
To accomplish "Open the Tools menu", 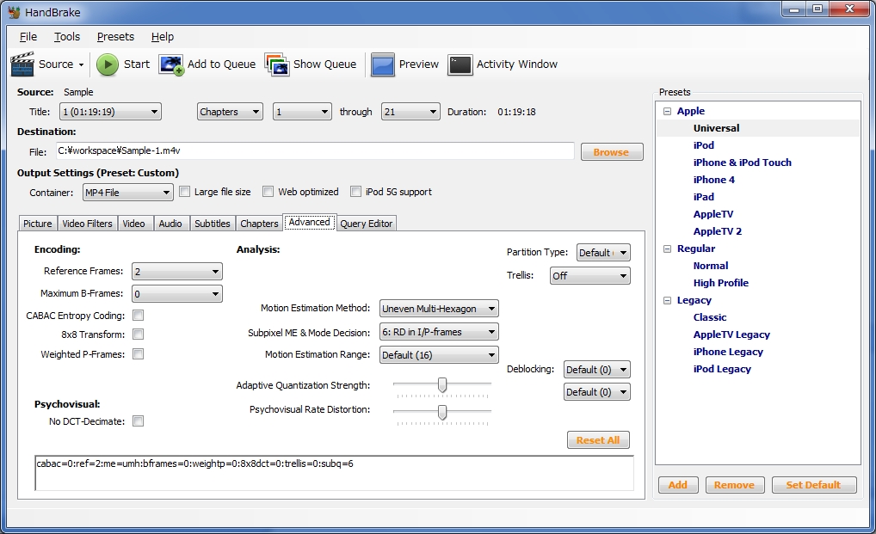I will [67, 37].
